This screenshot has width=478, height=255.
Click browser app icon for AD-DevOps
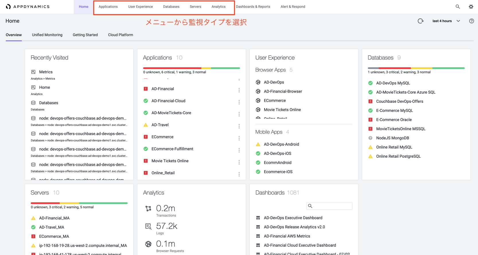pos(258,82)
